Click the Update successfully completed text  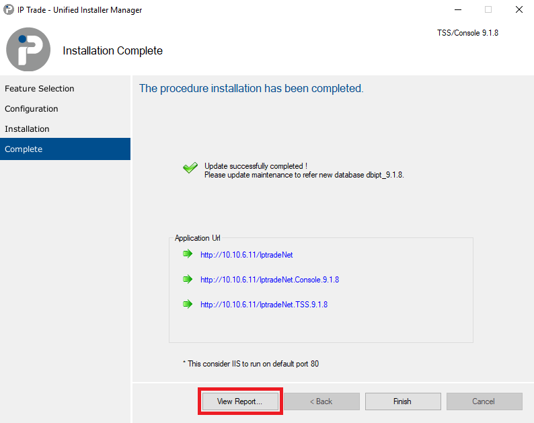256,166
